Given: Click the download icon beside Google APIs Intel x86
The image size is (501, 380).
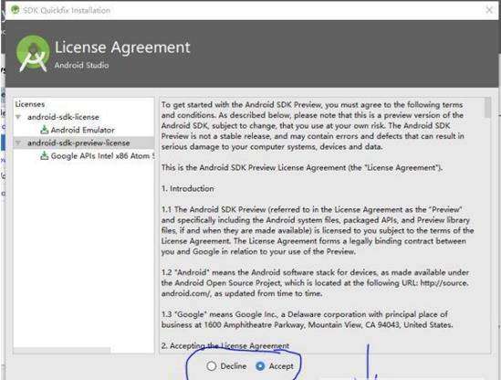Looking at the screenshot, I should coord(45,156).
